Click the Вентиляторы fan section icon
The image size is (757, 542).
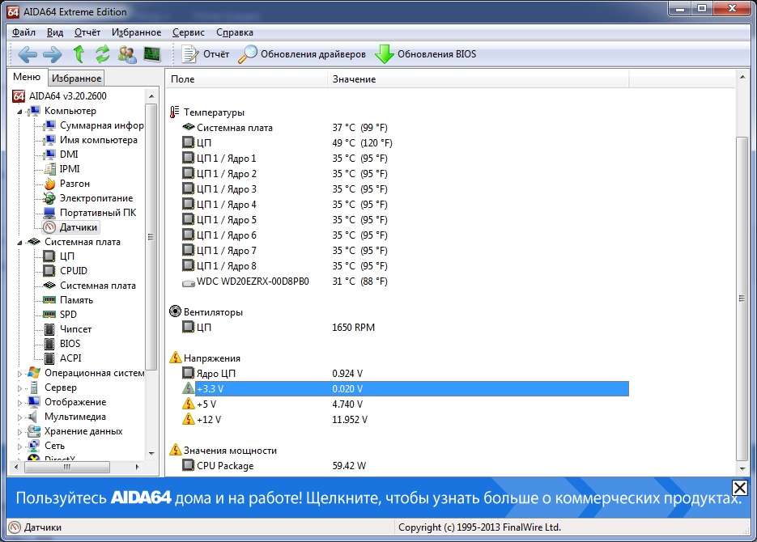[x=175, y=311]
